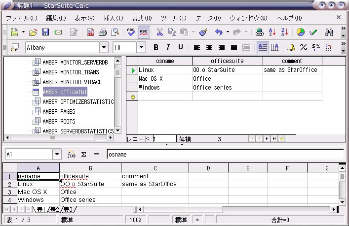Open the Undo history dropdown arrow
Viewport: 349px width, 226px height.
point(228,32)
